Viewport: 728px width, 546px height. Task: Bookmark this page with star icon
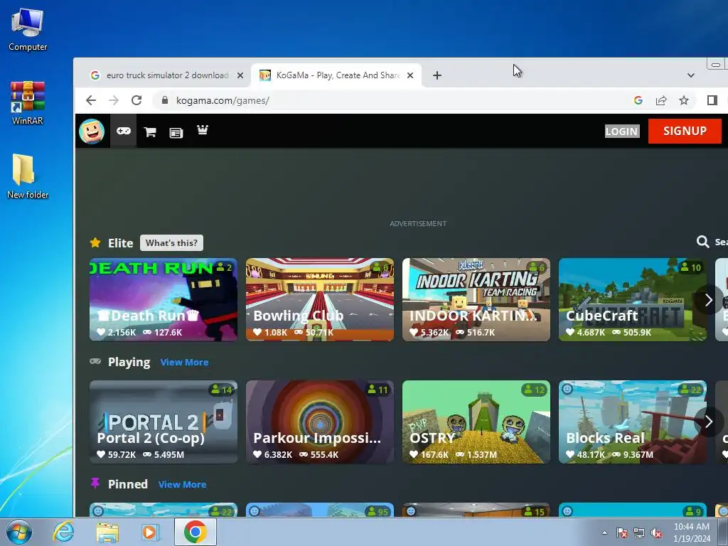[x=684, y=100]
